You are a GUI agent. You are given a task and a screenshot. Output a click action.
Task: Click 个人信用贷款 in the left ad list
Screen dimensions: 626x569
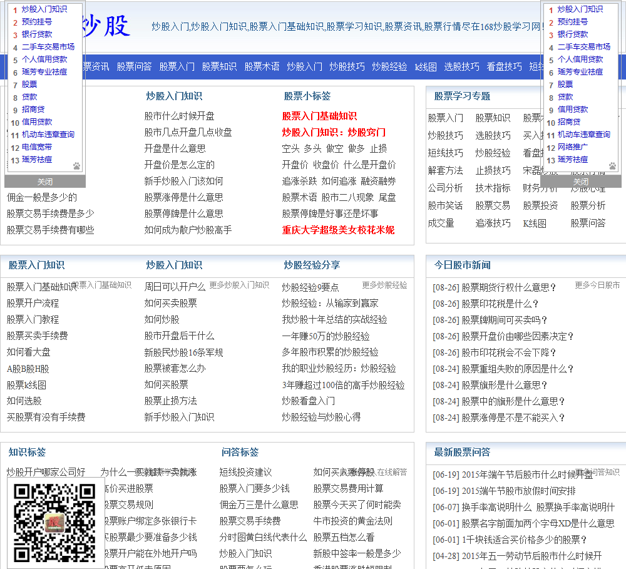coord(44,59)
